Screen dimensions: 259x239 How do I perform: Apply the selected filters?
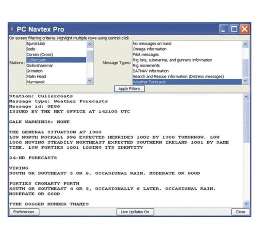tap(129, 89)
